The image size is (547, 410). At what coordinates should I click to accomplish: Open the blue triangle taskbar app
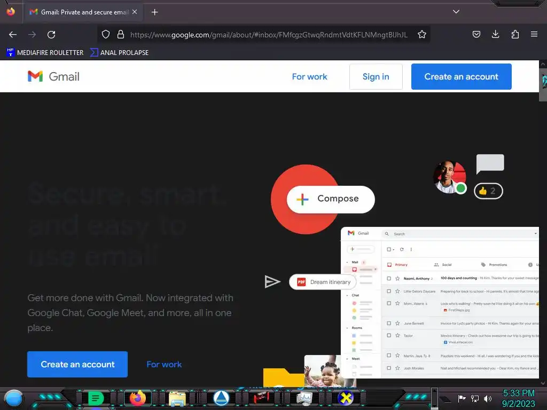click(221, 398)
